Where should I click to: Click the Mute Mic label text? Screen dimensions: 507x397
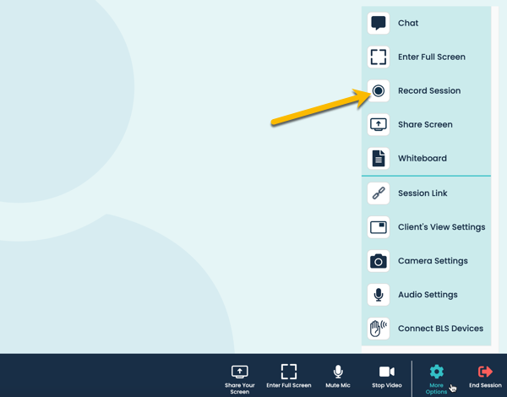(x=338, y=385)
